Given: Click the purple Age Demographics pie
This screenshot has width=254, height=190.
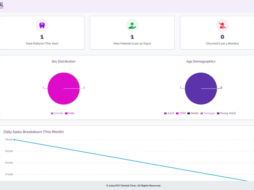Looking at the screenshot, I should click(201, 88).
